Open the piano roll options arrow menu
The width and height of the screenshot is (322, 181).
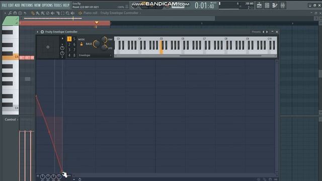coord(5,13)
